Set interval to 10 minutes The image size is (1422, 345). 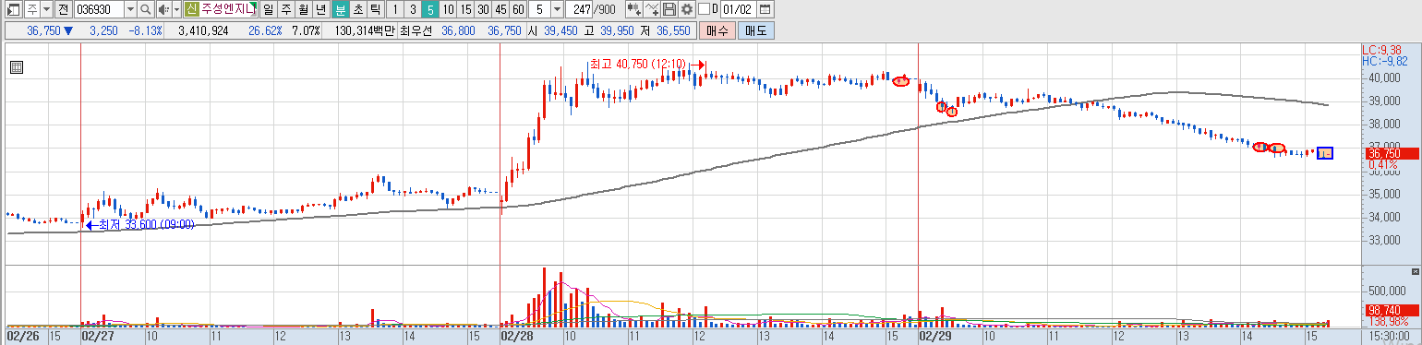click(x=448, y=9)
